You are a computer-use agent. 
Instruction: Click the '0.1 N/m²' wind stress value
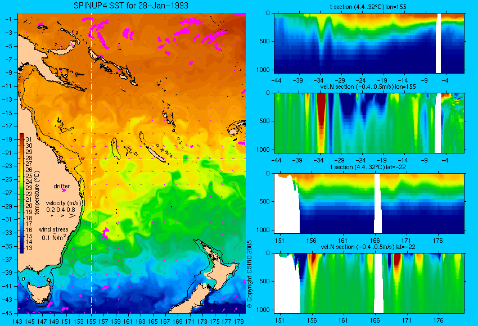coord(54,237)
